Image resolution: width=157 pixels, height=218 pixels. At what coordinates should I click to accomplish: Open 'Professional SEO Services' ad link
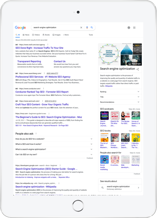coord(43,77)
